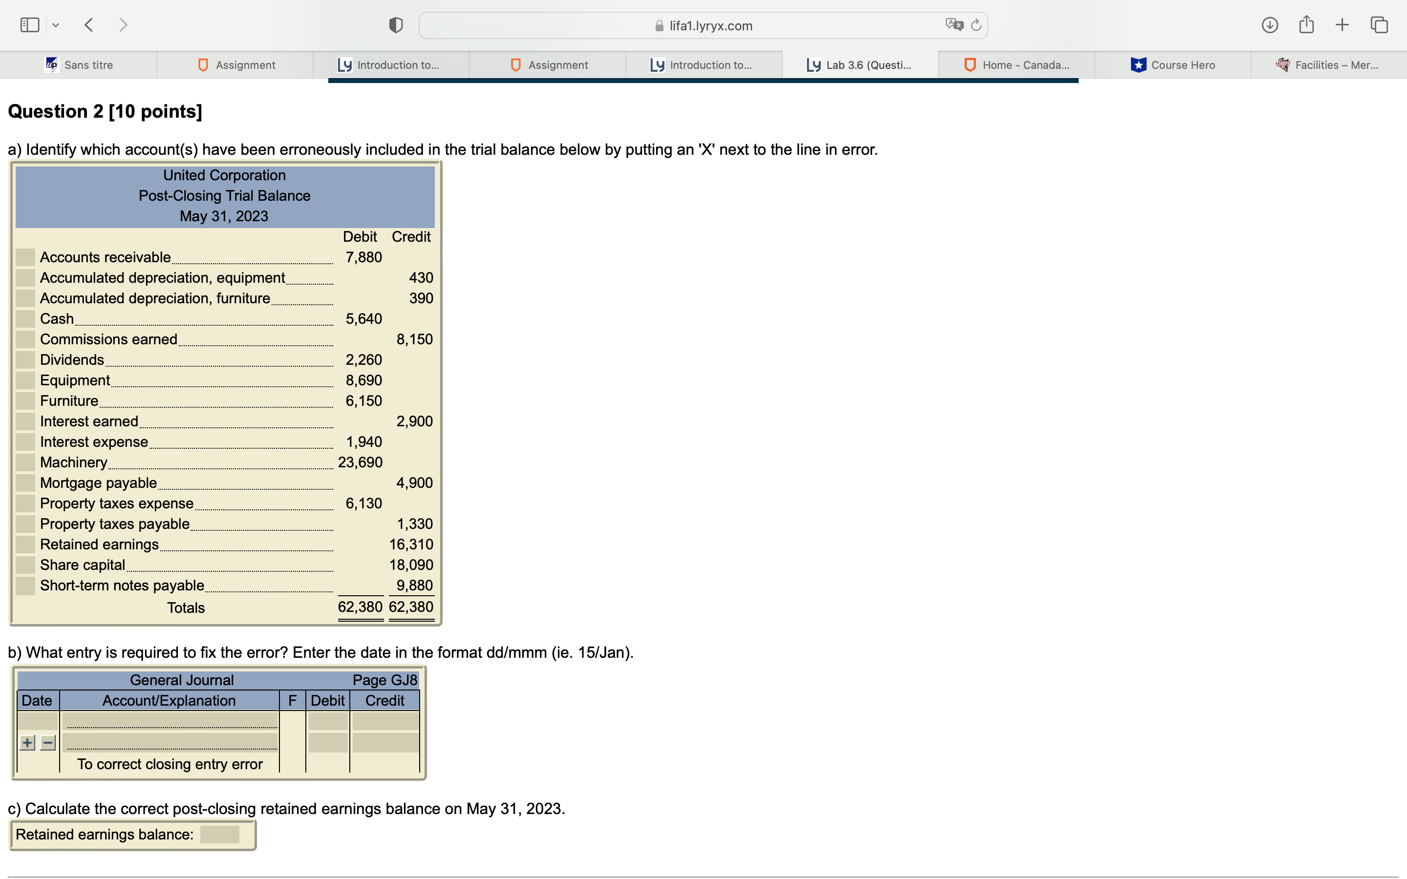Open a new tab with plus icon
The width and height of the screenshot is (1407, 879).
[x=1343, y=25]
